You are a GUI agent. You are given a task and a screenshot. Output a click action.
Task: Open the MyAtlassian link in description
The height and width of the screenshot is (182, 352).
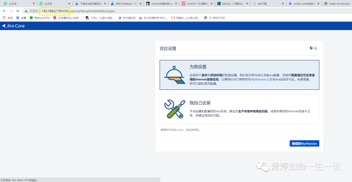pos(258,79)
